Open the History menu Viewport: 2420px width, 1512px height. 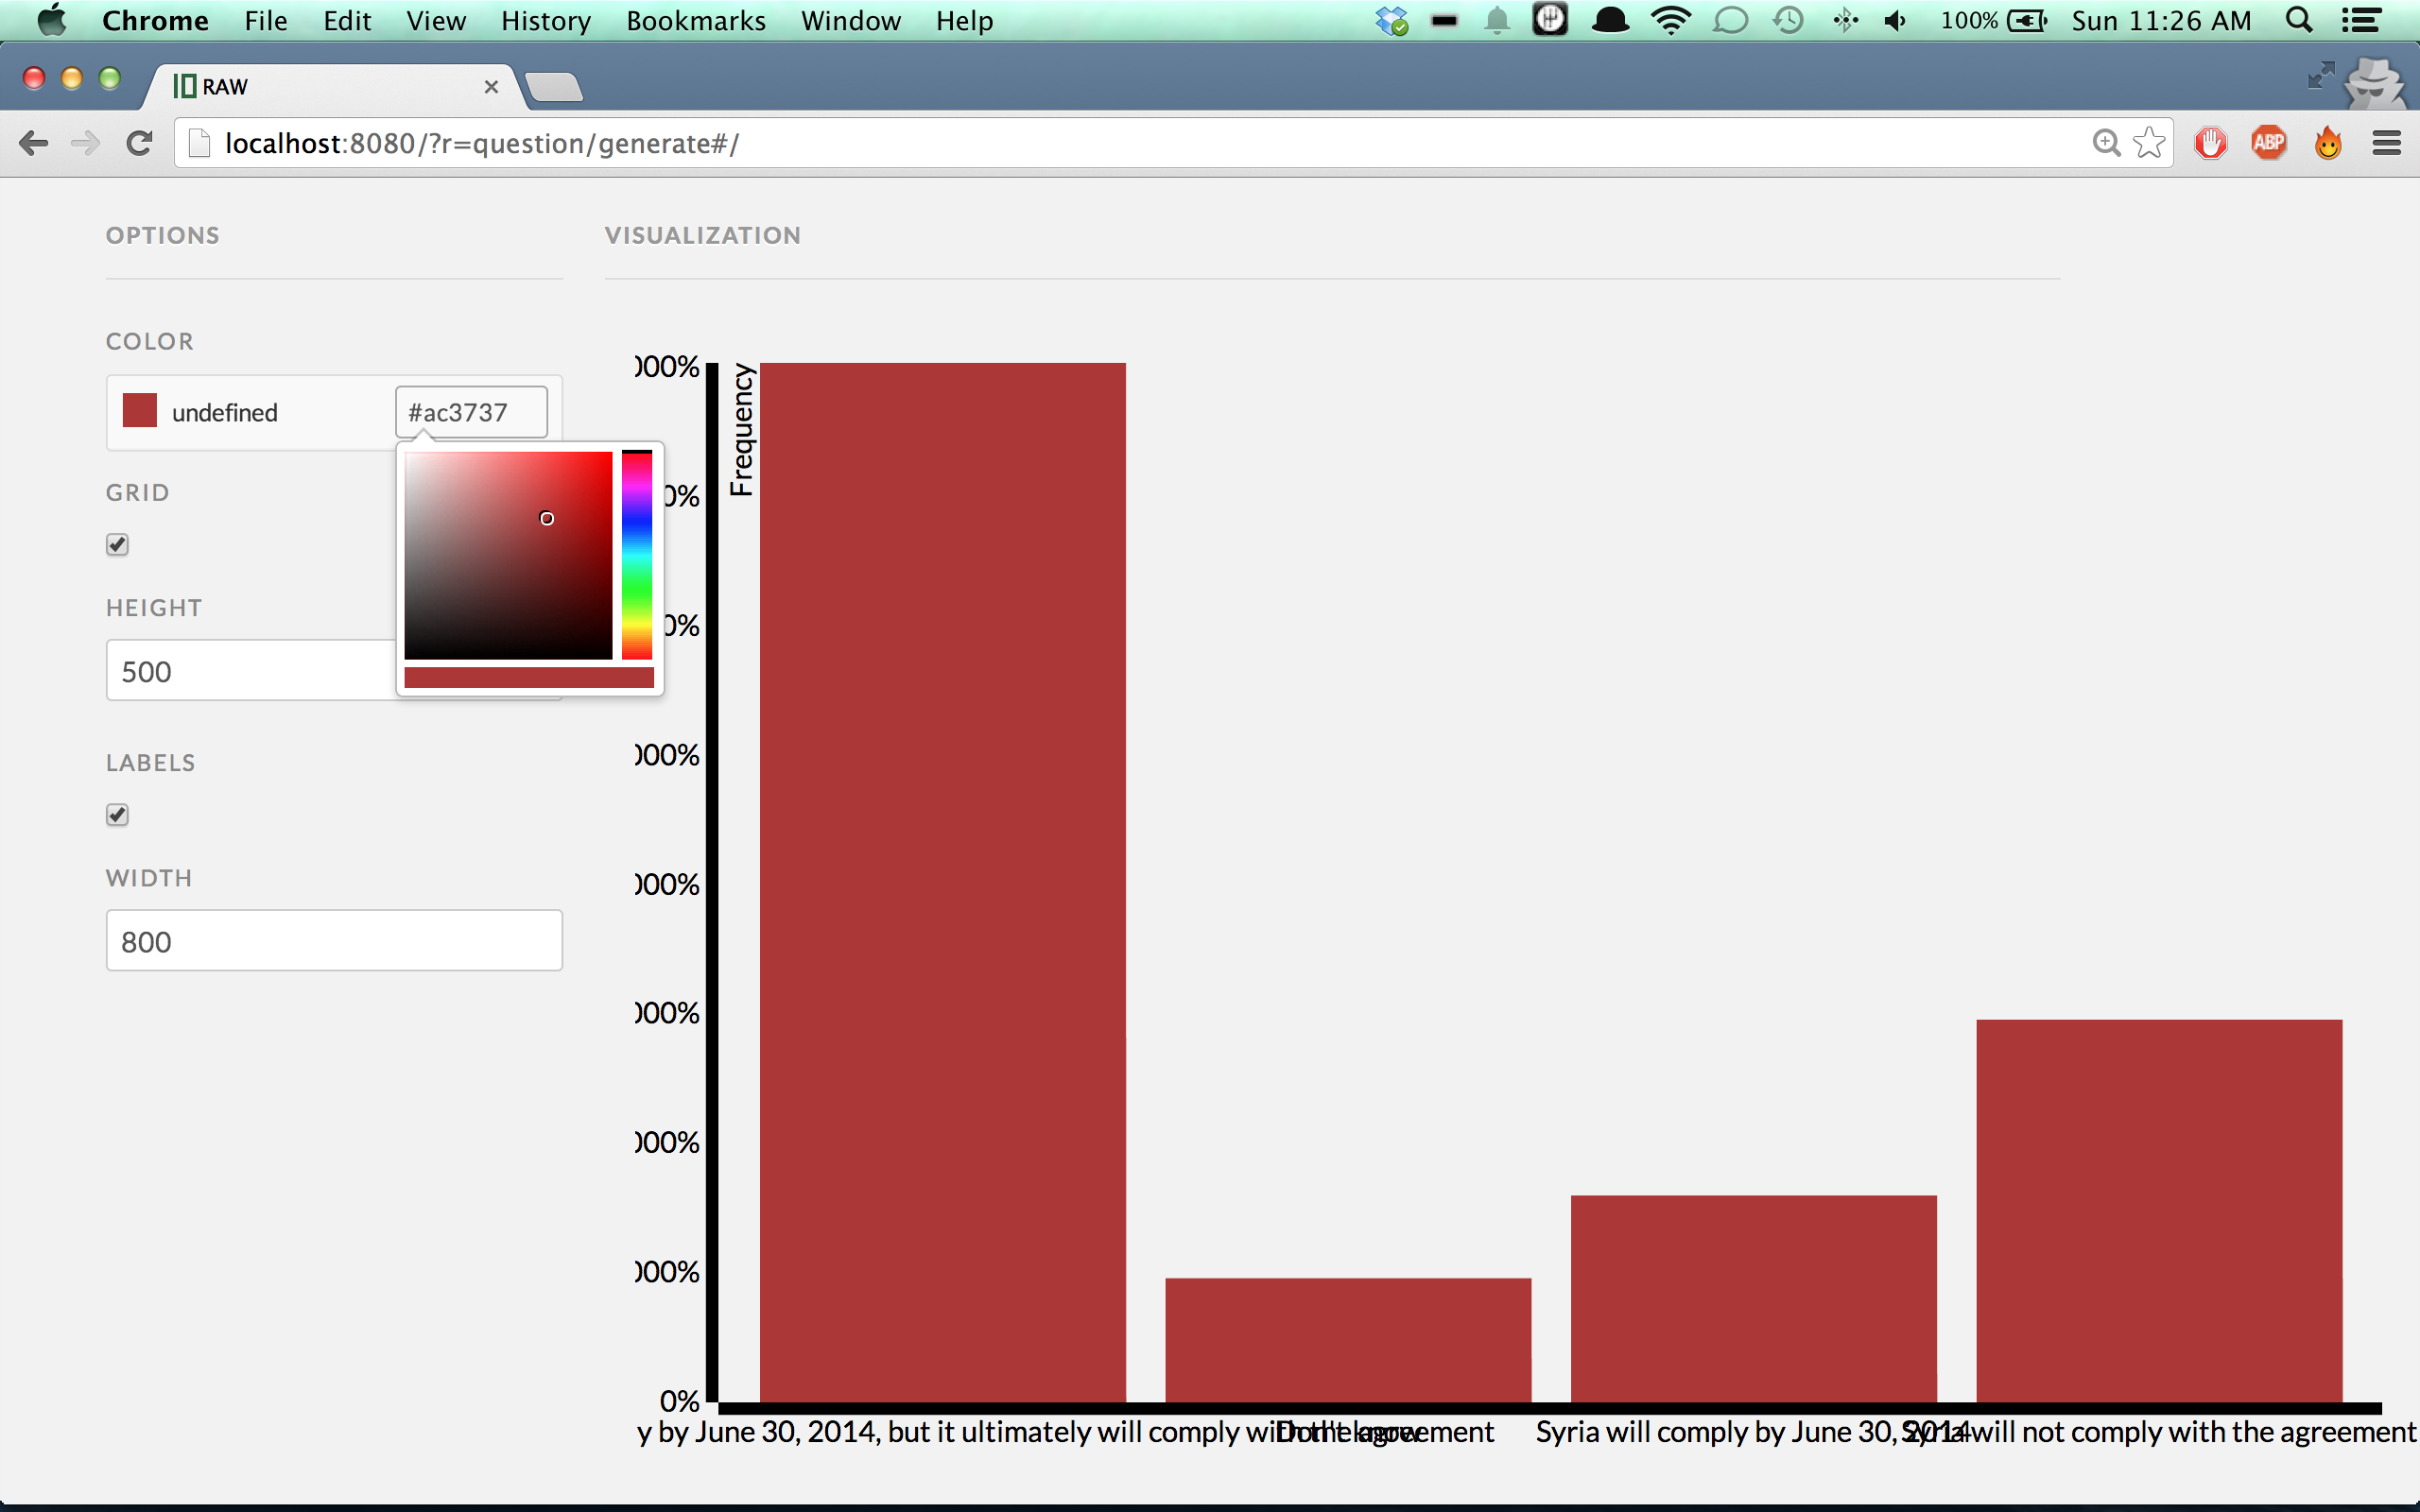[x=545, y=21]
